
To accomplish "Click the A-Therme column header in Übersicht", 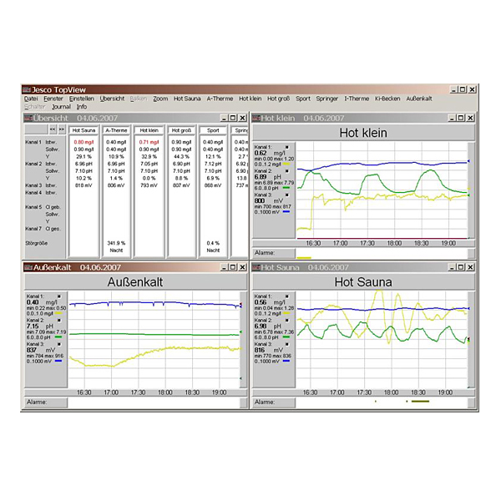I will [x=116, y=130].
